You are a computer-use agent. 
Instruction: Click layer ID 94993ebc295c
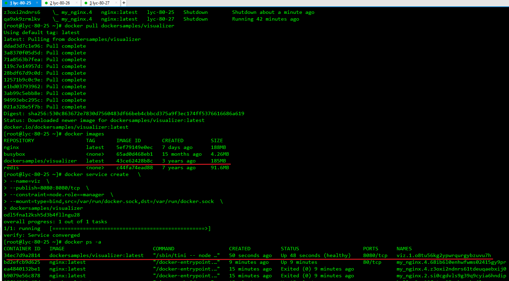[22, 100]
